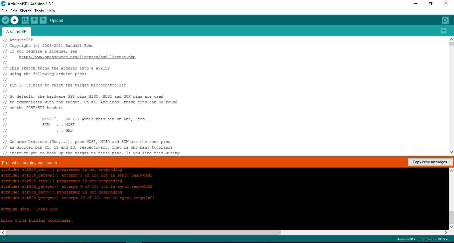This screenshot has height=243, width=454.
Task: Click 'Arduino/Genuino Uno on COM9' status text
Action: click(x=422, y=239)
